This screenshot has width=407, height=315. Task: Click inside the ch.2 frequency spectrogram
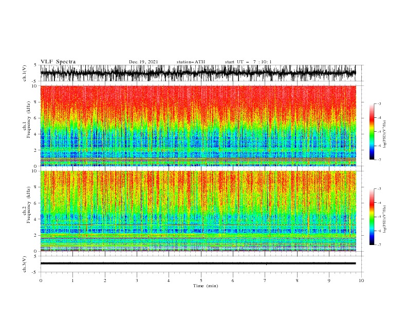click(198, 211)
